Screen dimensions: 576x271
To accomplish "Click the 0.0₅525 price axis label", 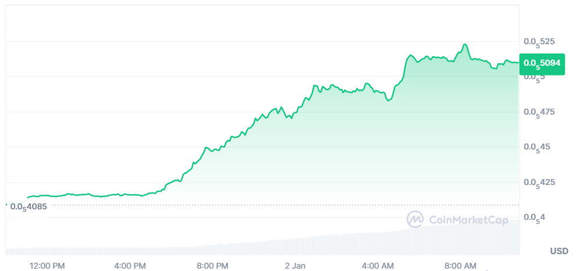I will click(539, 42).
